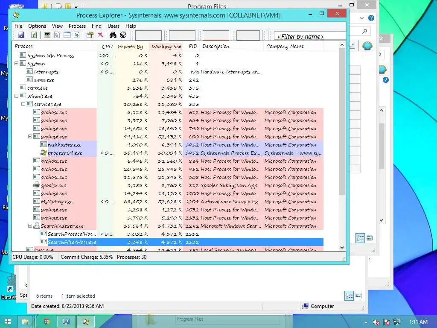Click the Filter by name field
Screen dimensions: 437x328
pos(310,36)
